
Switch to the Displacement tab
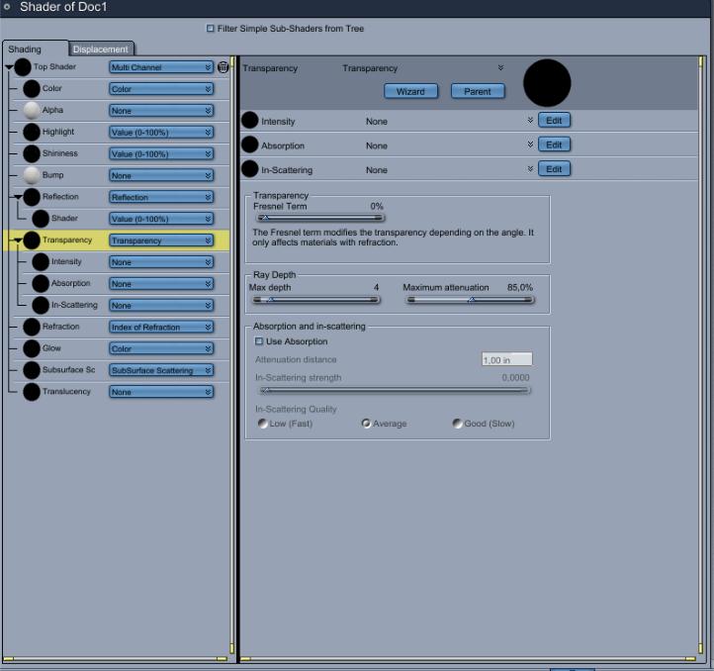point(101,49)
